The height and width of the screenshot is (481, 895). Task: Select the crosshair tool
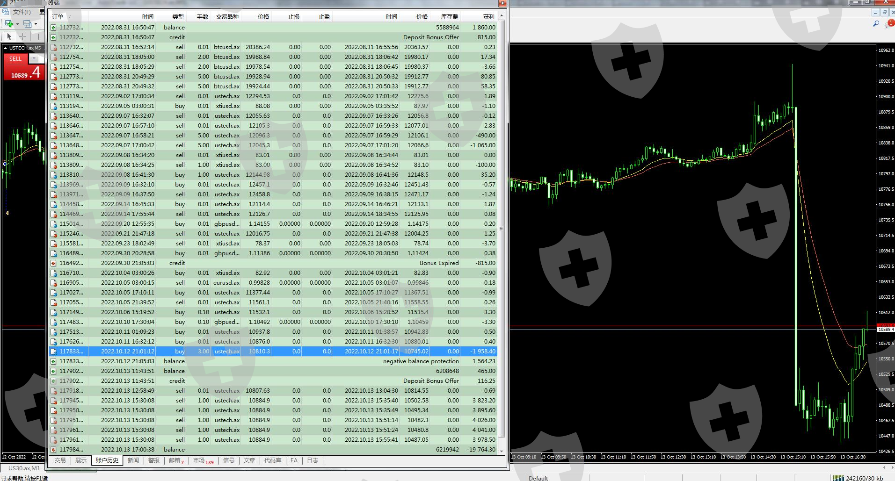point(22,36)
